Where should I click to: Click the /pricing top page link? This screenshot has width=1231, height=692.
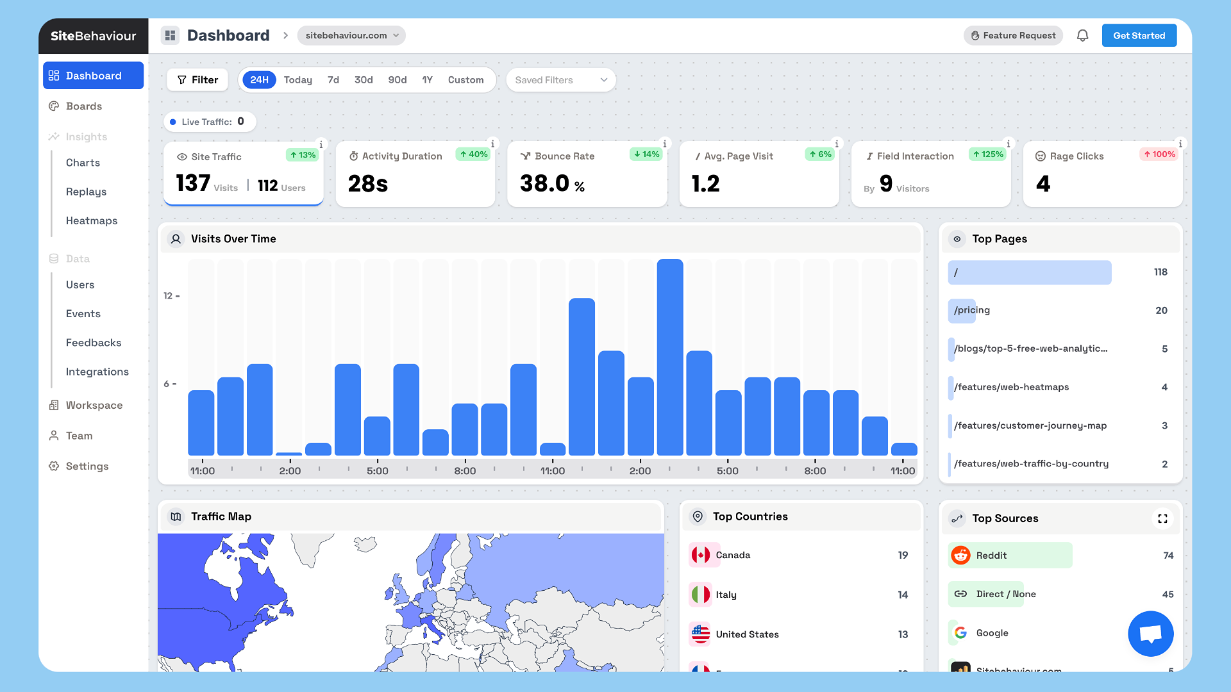(972, 310)
